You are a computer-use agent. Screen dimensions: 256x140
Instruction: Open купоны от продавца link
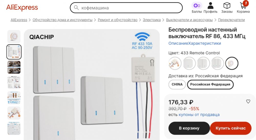(x=199, y=115)
